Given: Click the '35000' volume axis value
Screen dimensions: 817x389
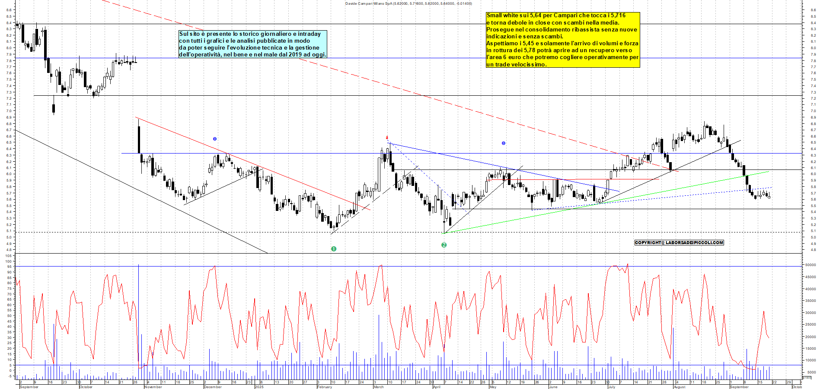Looking at the screenshot, I should tap(810, 301).
